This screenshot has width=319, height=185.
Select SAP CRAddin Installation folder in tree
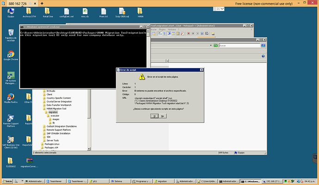[58, 133]
